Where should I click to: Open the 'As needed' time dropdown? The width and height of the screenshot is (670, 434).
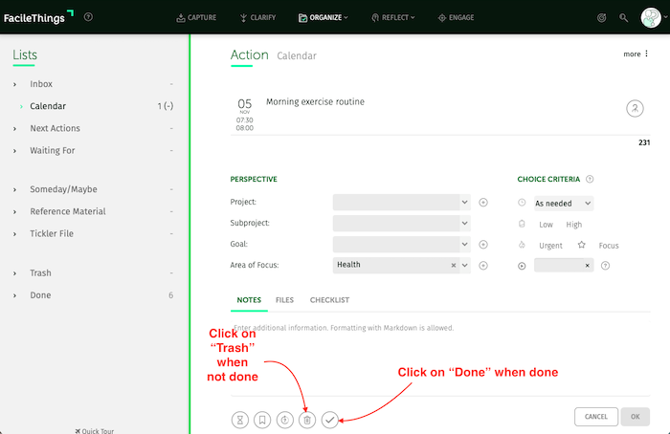coord(563,204)
